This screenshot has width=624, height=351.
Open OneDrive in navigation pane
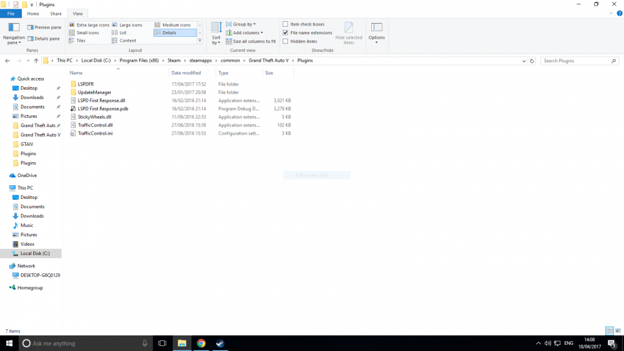(x=27, y=175)
